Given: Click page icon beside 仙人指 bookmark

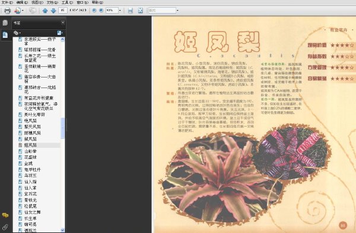Looking at the screenshot, I should click(x=20, y=182).
